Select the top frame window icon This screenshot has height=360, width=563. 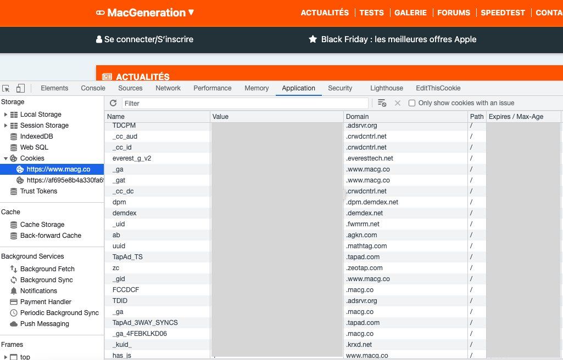pos(14,357)
